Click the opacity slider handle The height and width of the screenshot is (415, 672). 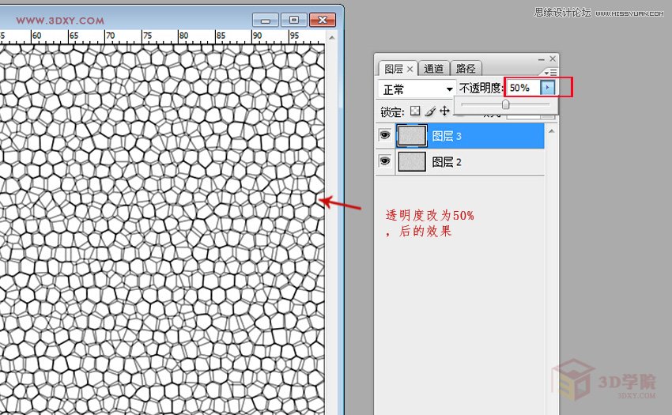[x=506, y=104]
